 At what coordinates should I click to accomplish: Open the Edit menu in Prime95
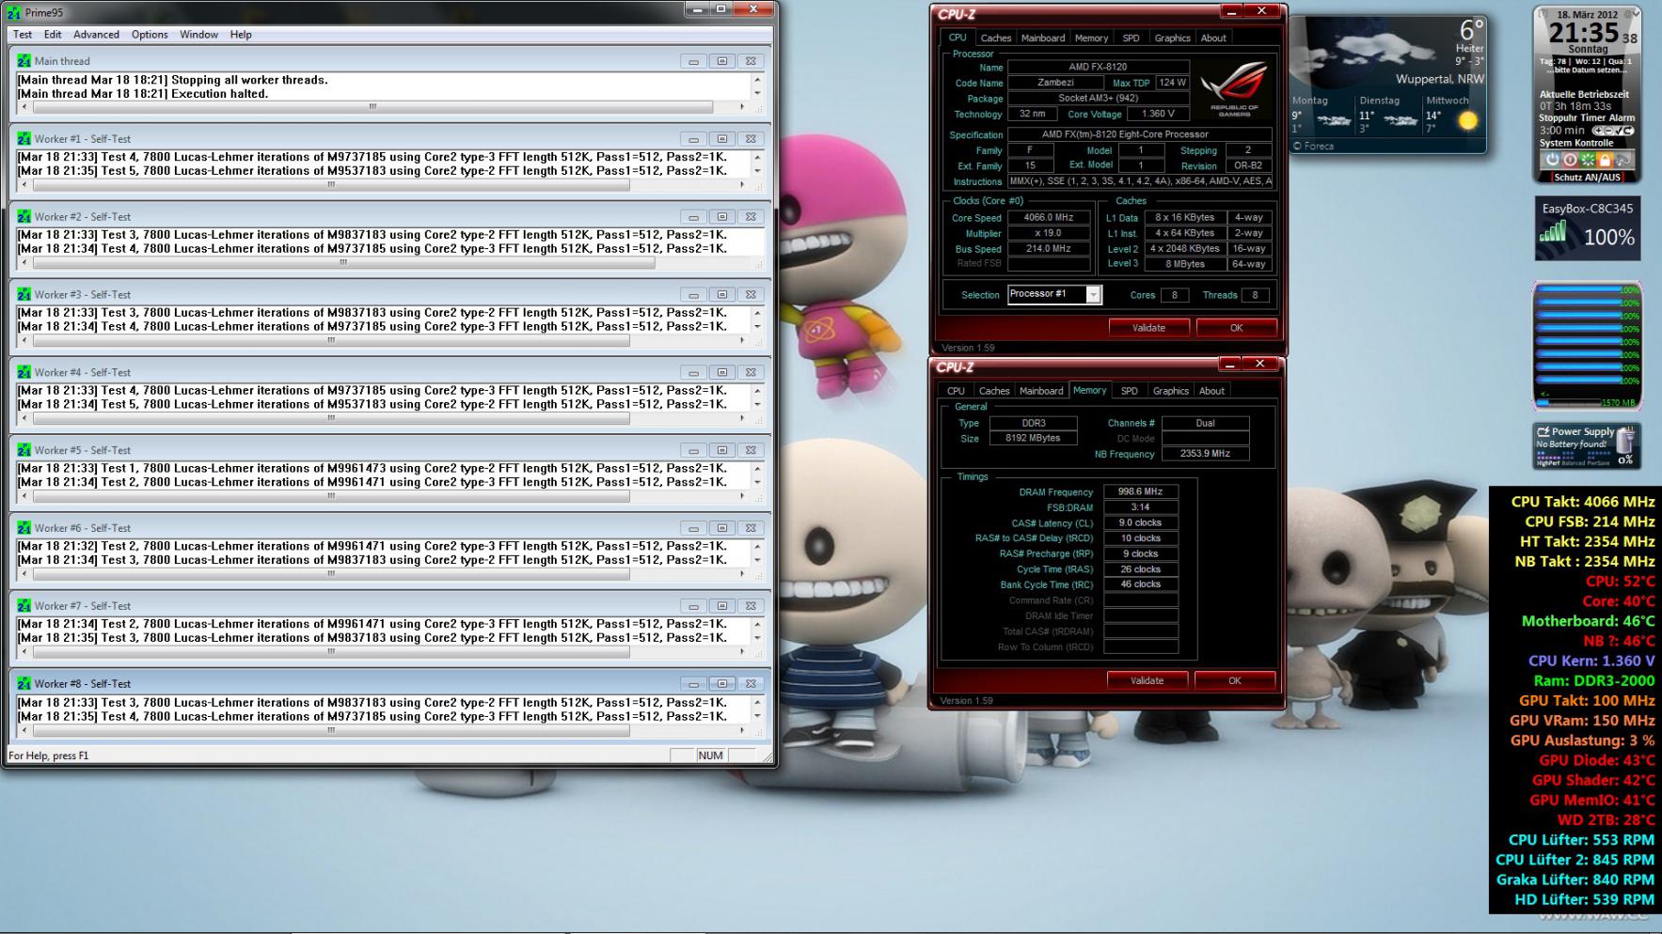[x=53, y=35]
